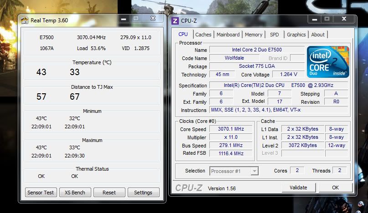Viewport: 368px width, 213px height.
Task: Click the Specification field with '@ 2.93GHz'
Action: tap(279, 85)
